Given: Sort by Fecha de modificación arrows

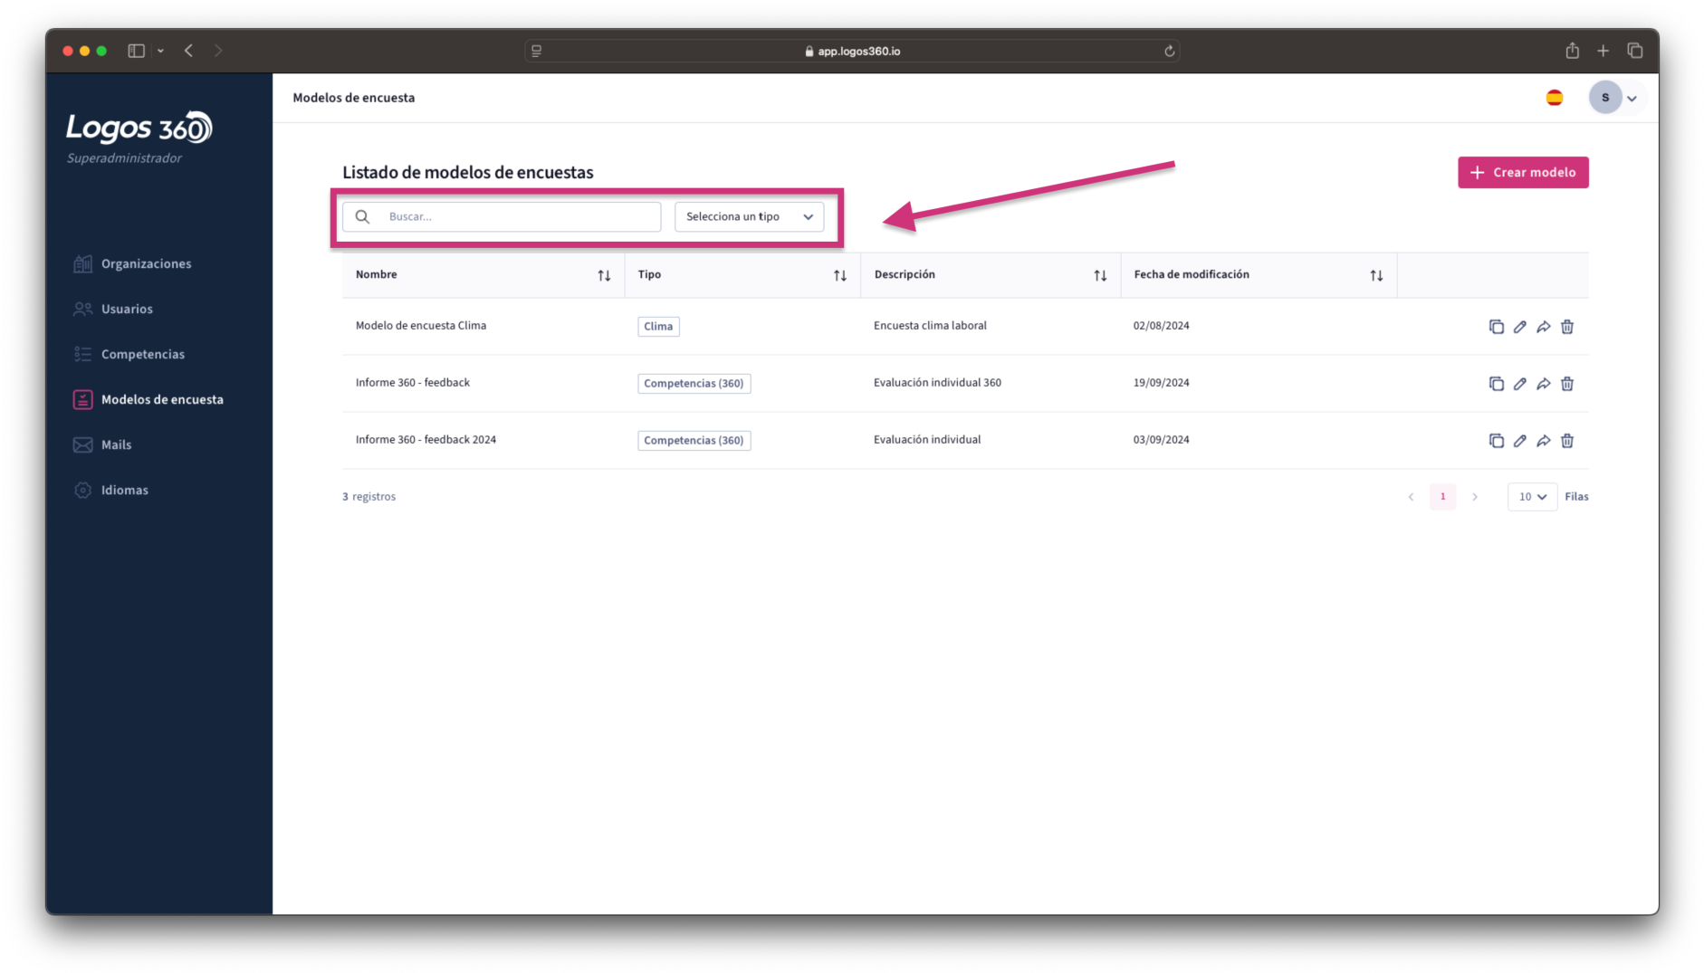Looking at the screenshot, I should click(x=1376, y=275).
